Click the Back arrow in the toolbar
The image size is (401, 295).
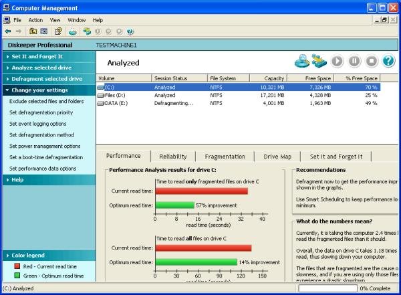[8, 31]
